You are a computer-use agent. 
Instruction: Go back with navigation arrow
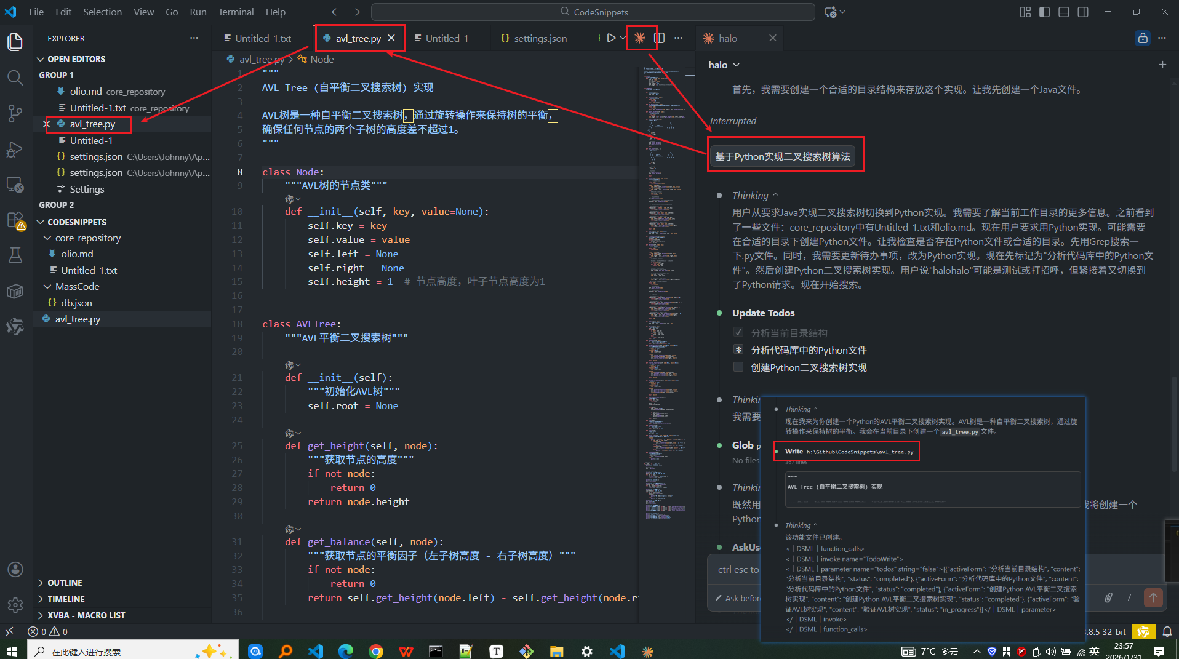point(336,12)
